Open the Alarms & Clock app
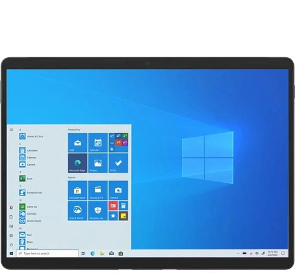295x277 pixels. point(31,136)
